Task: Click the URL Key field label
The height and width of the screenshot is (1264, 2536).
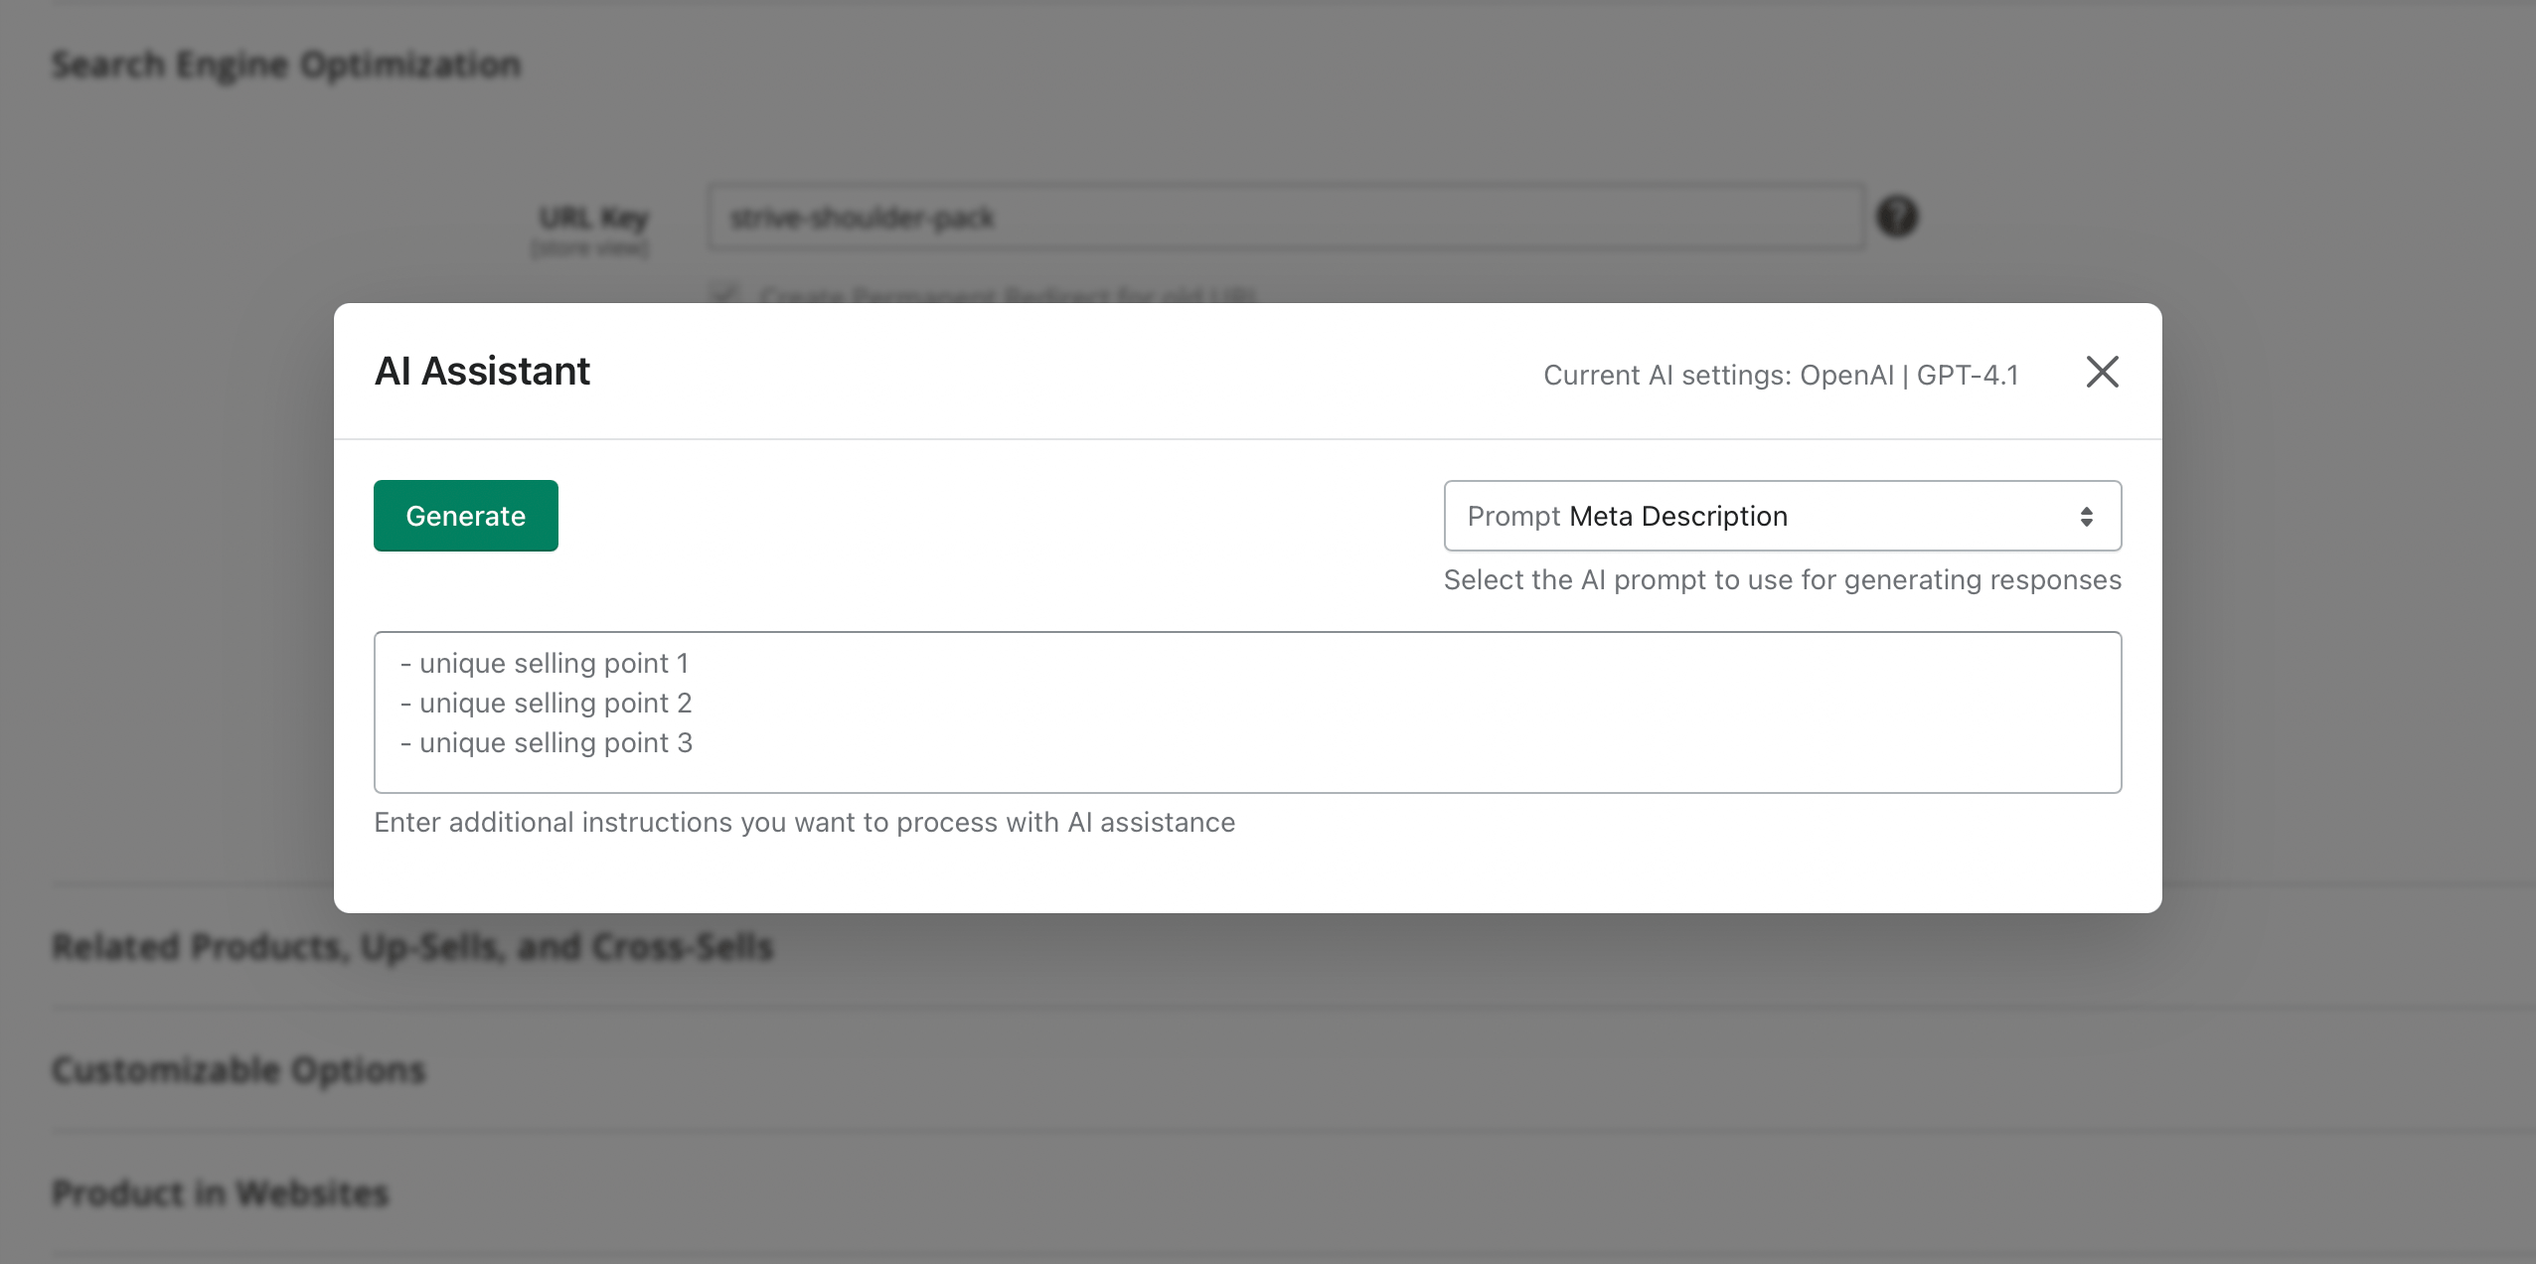Action: [x=593, y=217]
